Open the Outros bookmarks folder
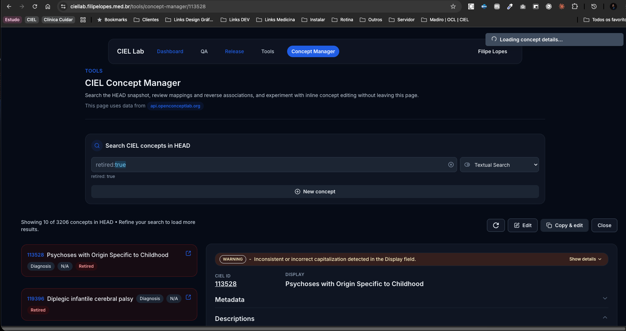The image size is (626, 331). (x=371, y=20)
